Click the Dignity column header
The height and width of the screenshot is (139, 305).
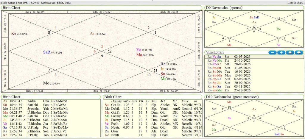pyautogui.click(x=116, y=101)
